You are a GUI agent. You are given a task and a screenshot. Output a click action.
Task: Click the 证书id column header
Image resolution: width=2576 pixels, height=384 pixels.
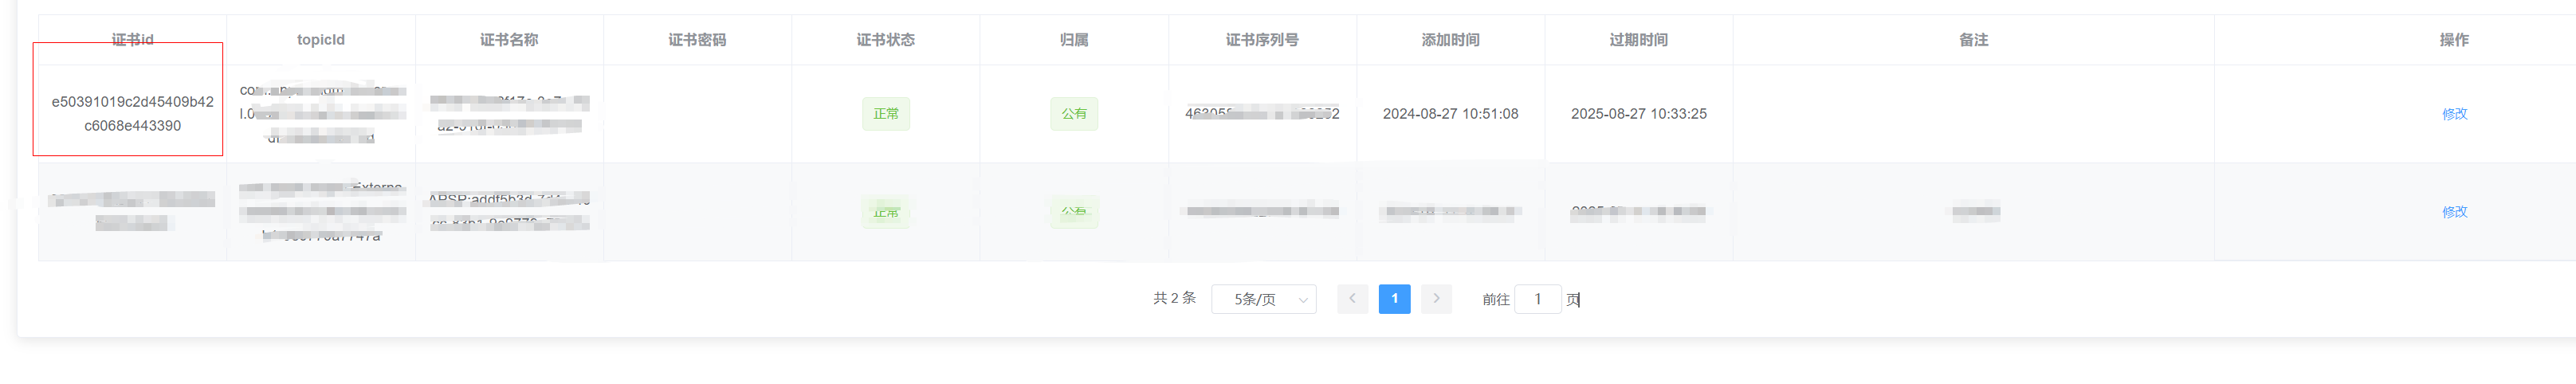[x=133, y=40]
